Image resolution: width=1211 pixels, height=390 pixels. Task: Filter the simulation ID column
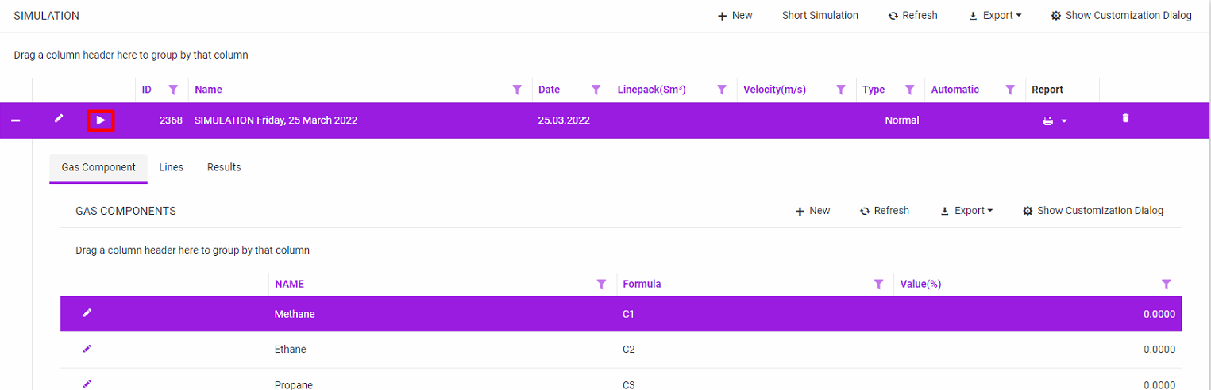pos(173,90)
